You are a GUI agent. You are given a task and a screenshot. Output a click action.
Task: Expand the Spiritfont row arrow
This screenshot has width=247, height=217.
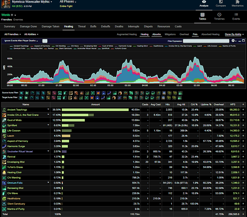[48, 125]
